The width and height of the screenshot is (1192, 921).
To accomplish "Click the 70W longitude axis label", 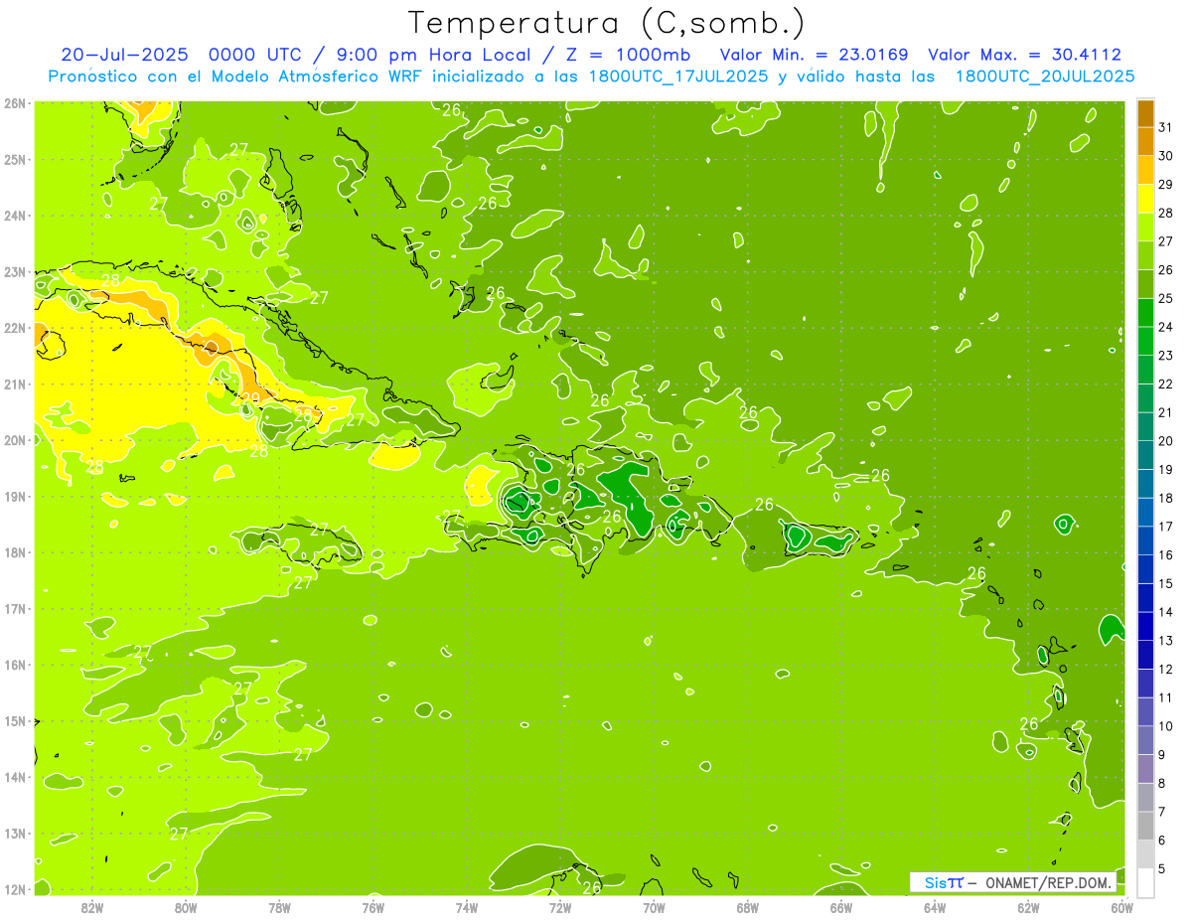I will [x=654, y=906].
